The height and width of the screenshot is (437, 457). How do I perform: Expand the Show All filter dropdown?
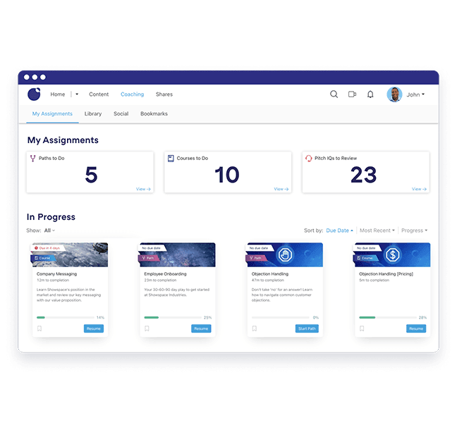click(49, 230)
